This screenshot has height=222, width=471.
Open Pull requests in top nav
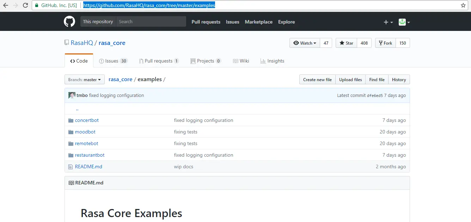(206, 22)
